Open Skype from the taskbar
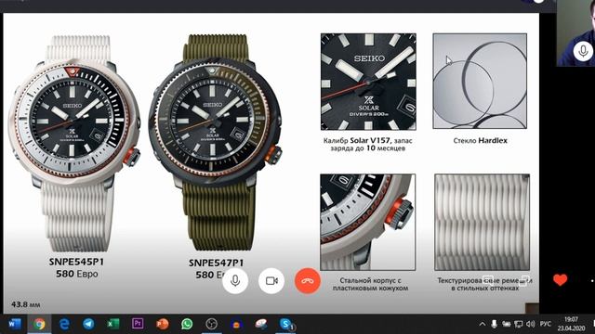The width and height of the screenshot is (595, 334). click(x=286, y=324)
